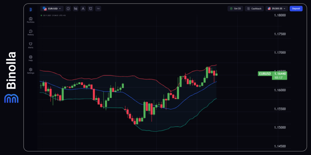
Task: Click the History label in sidebar
Action: (x=31, y=35)
